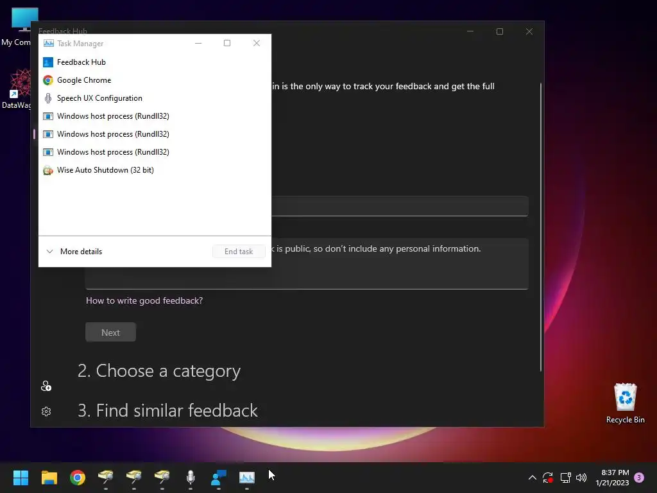
Task: Click the feedback summary input field
Action: coord(400,206)
